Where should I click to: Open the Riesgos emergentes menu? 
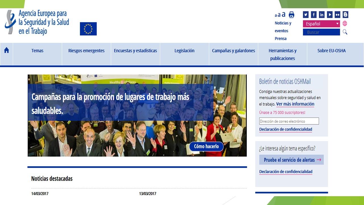point(86,51)
